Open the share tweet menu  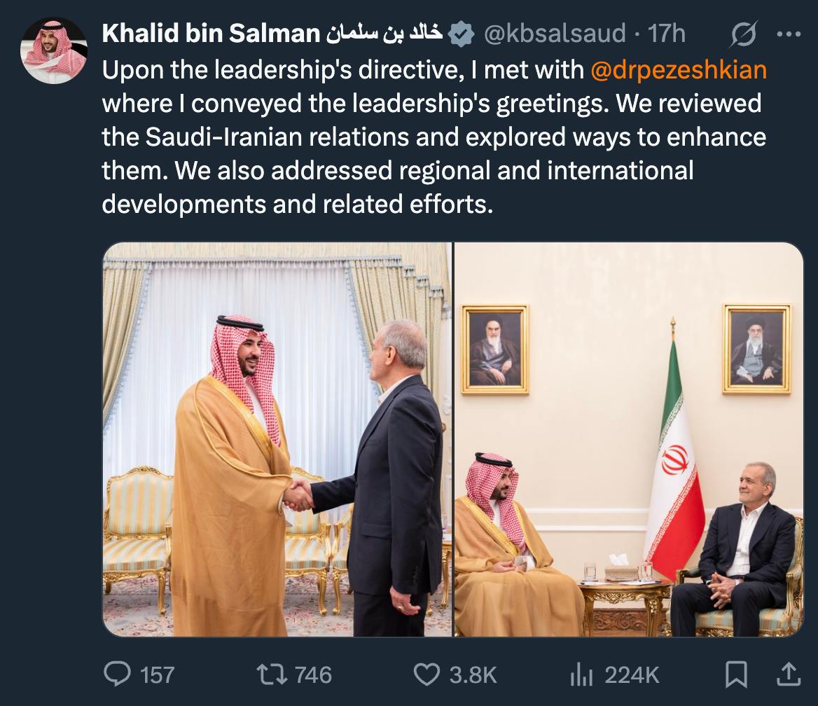pyautogui.click(x=789, y=674)
